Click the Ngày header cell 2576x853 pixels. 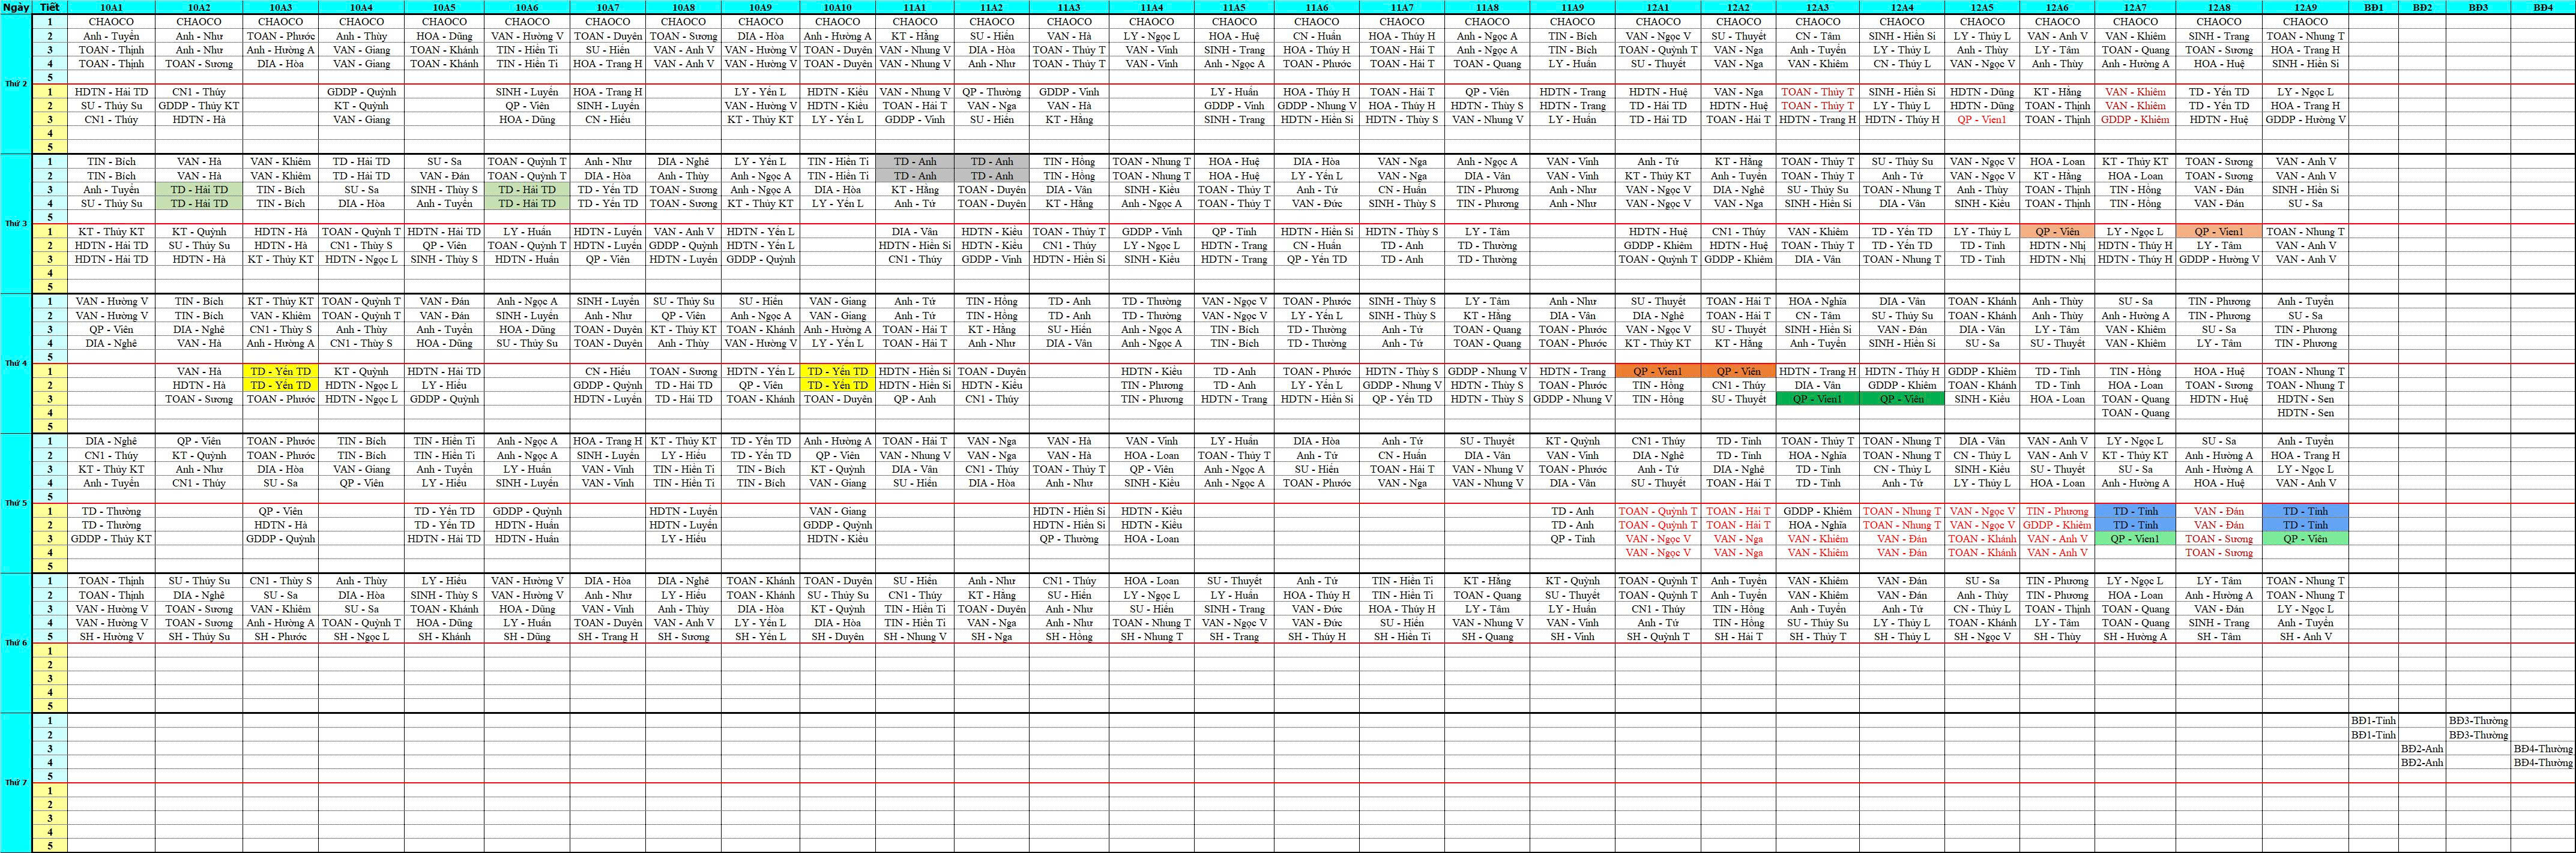(16, 7)
